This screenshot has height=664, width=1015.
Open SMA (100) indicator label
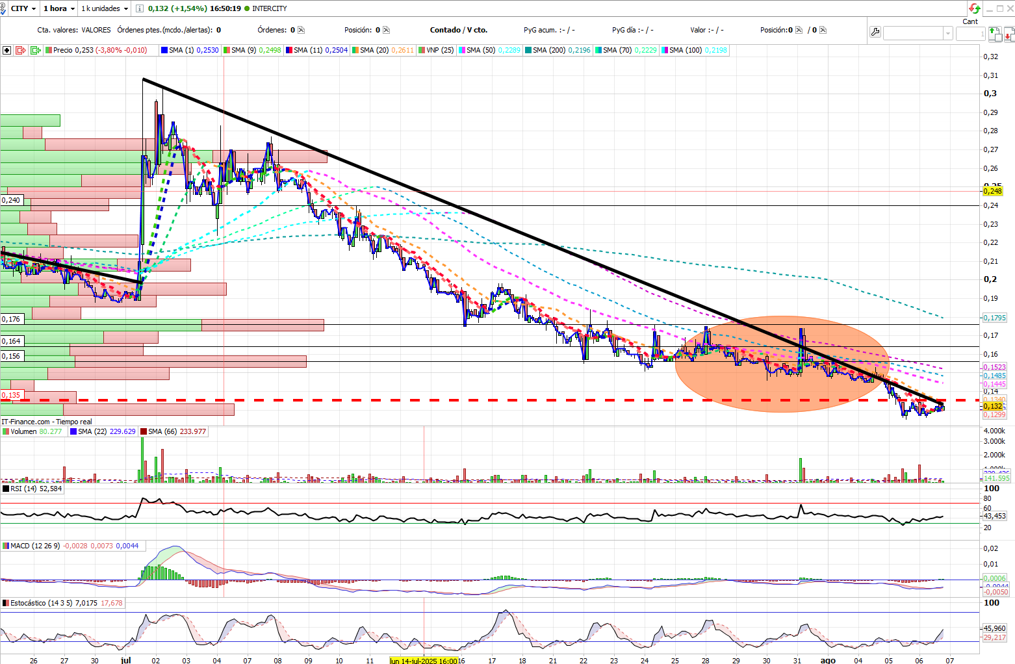694,50
